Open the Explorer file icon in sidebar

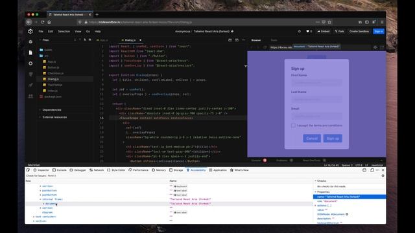tap(30, 52)
